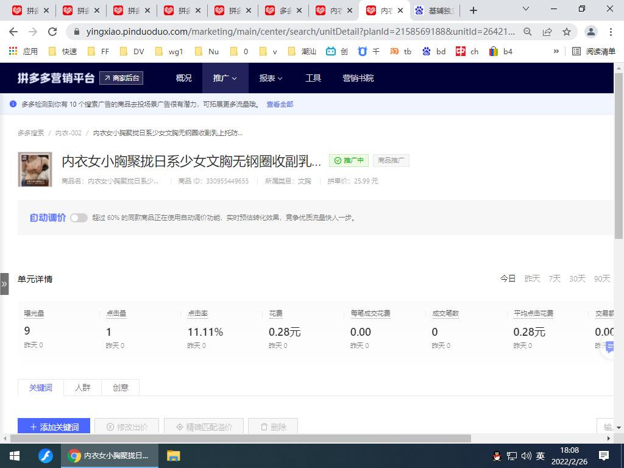Show hidden bookmarks with the » overflow
624x468 pixels.
click(x=556, y=51)
